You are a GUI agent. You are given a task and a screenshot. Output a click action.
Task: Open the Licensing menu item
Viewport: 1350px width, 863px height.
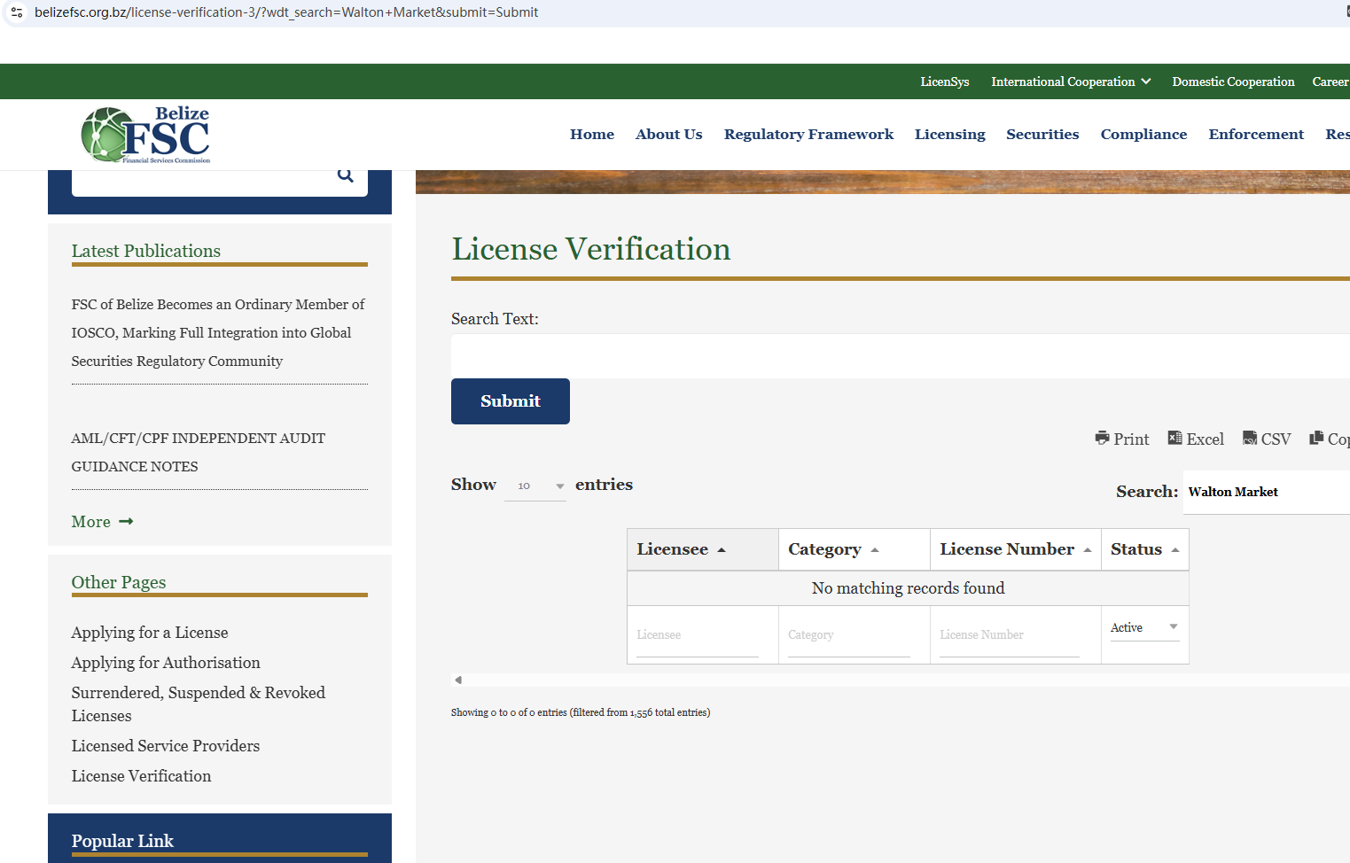[x=949, y=135]
